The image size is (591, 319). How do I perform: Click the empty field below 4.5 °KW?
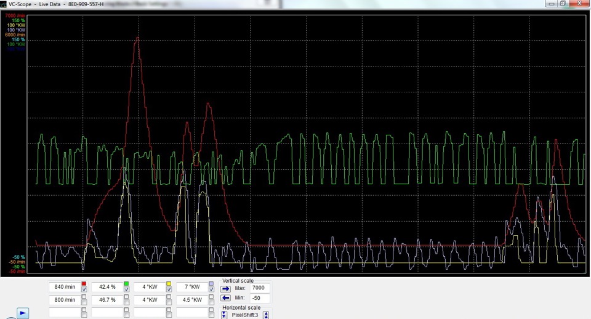tap(192, 313)
